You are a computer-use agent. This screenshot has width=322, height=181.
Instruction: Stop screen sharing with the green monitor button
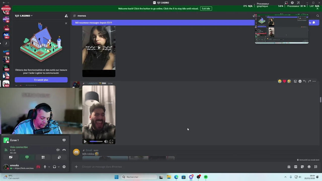point(27,157)
